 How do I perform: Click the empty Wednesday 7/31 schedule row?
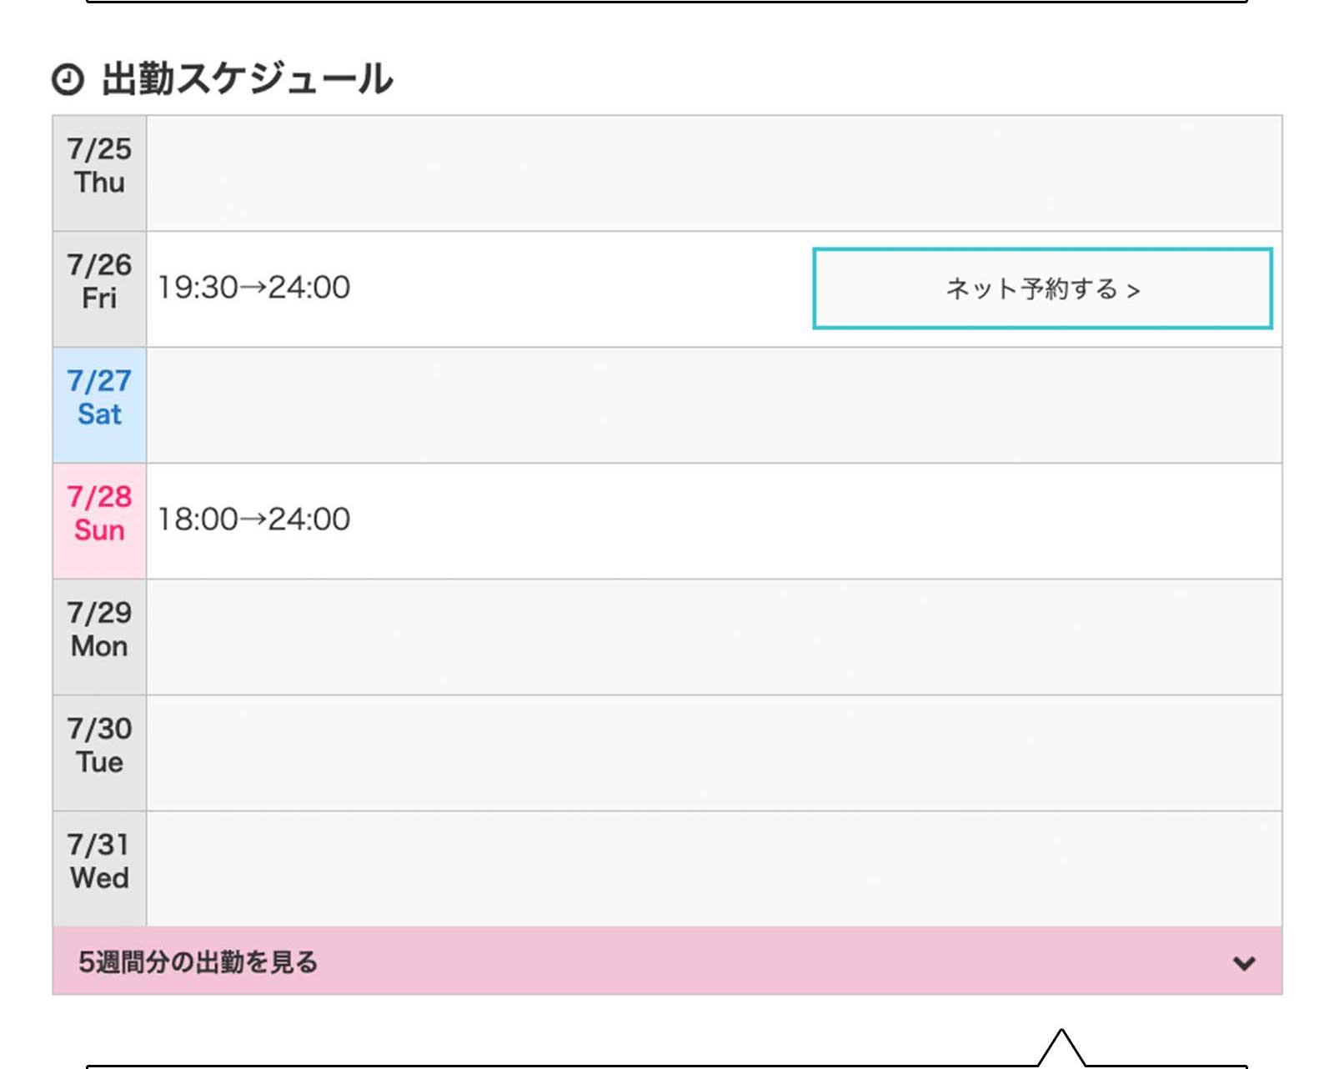(715, 869)
